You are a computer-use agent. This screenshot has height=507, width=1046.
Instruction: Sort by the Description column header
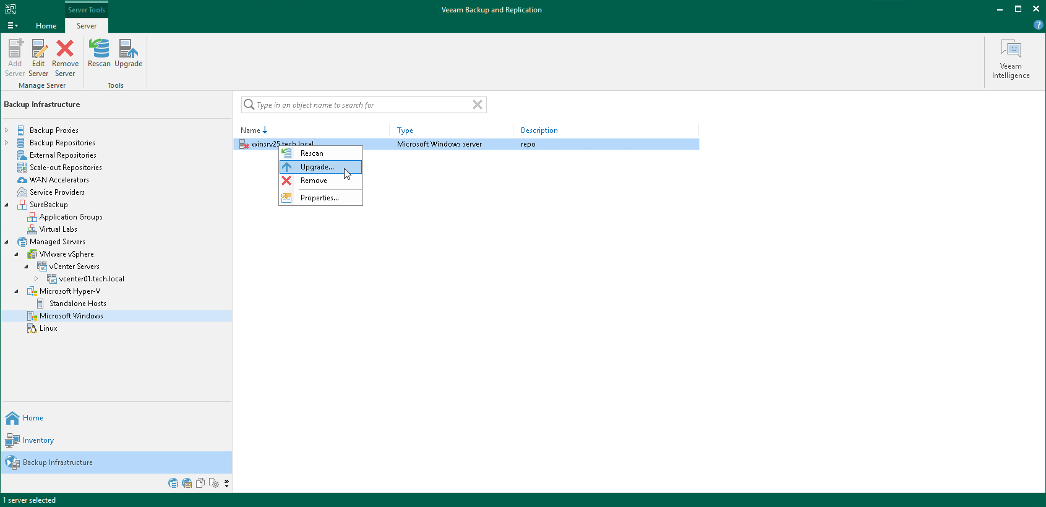(x=539, y=130)
